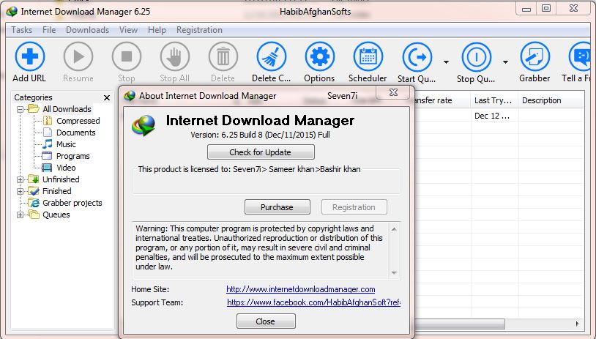Click the download list horizontal scrollbar thumb

coord(460,324)
